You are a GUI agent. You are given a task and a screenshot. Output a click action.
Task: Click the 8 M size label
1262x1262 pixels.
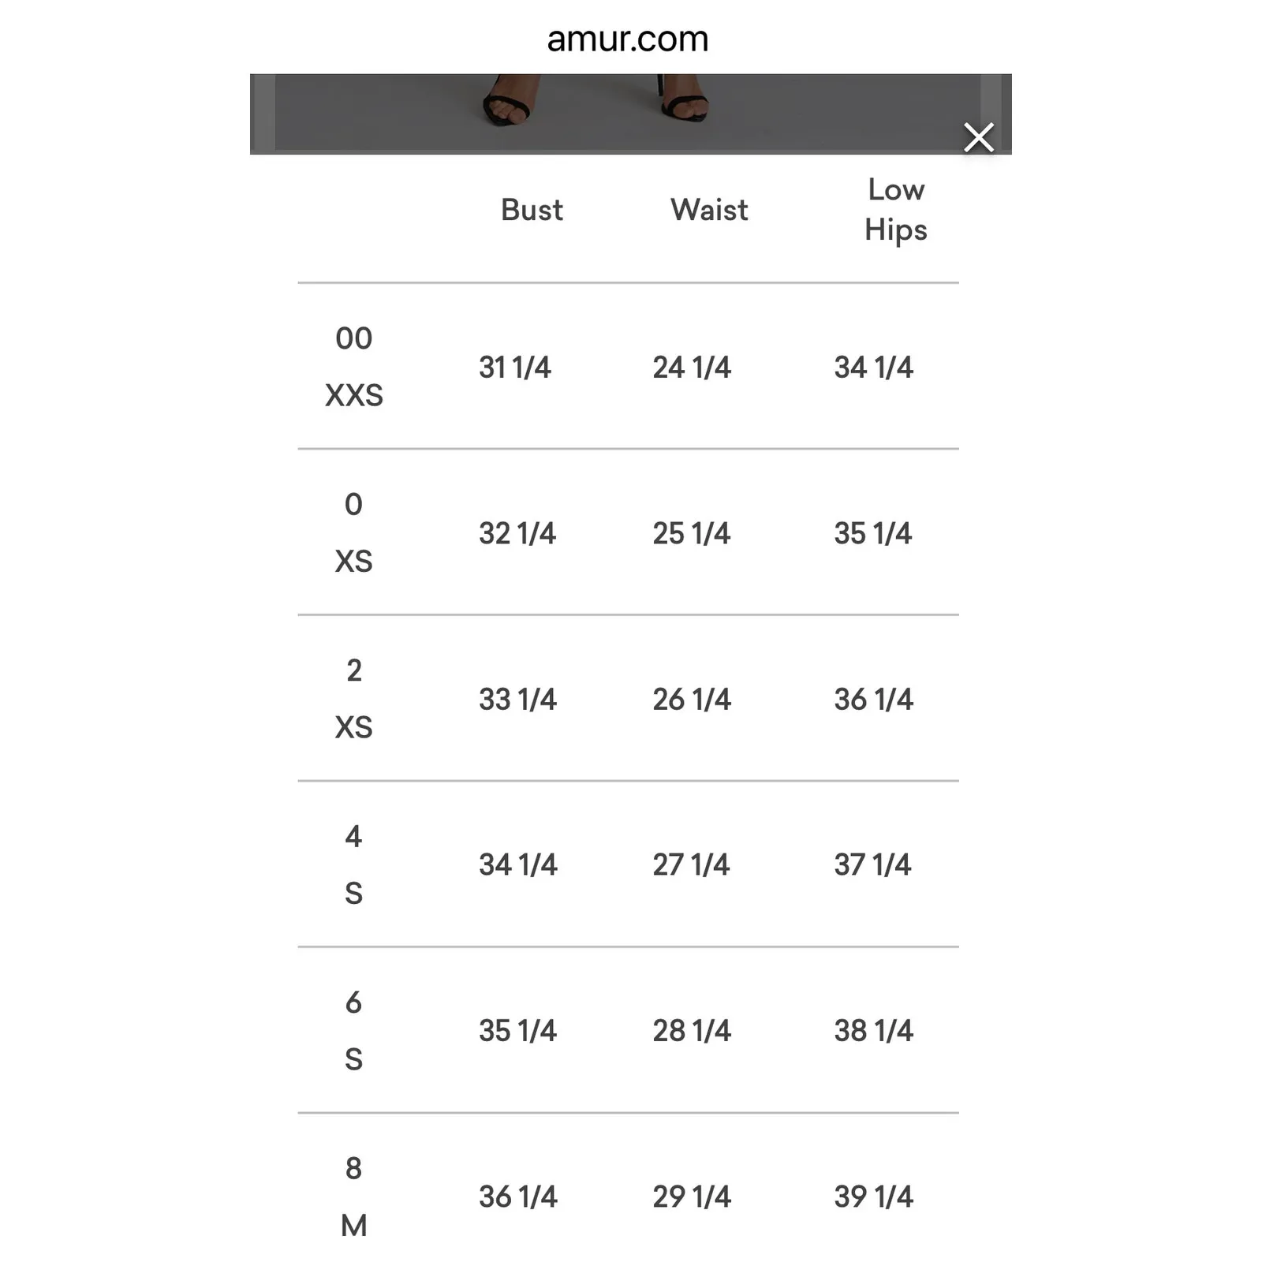353,1197
